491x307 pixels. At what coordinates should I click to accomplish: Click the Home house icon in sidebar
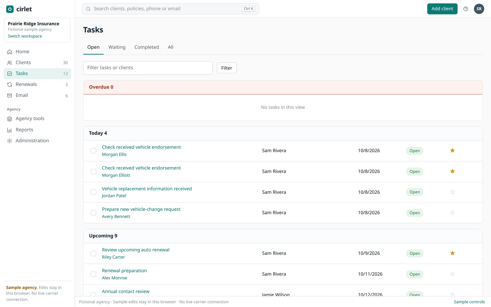[10, 52]
